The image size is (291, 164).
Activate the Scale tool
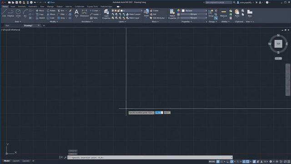50,18
